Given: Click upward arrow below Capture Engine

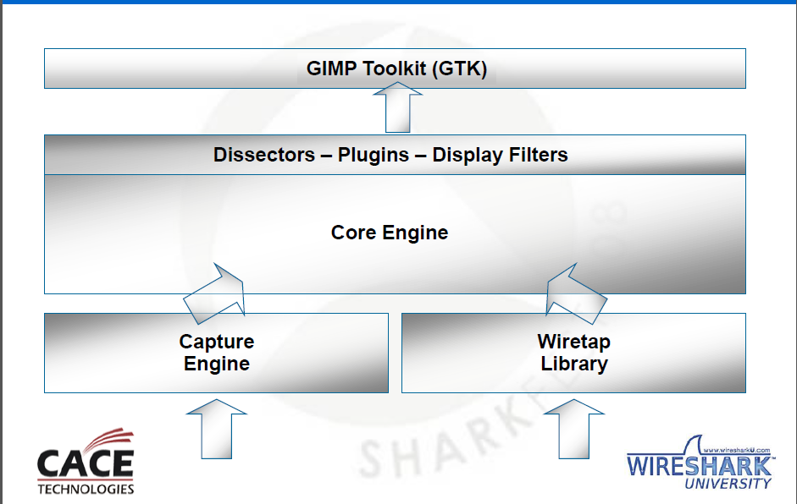Looking at the screenshot, I should pyautogui.click(x=217, y=429).
